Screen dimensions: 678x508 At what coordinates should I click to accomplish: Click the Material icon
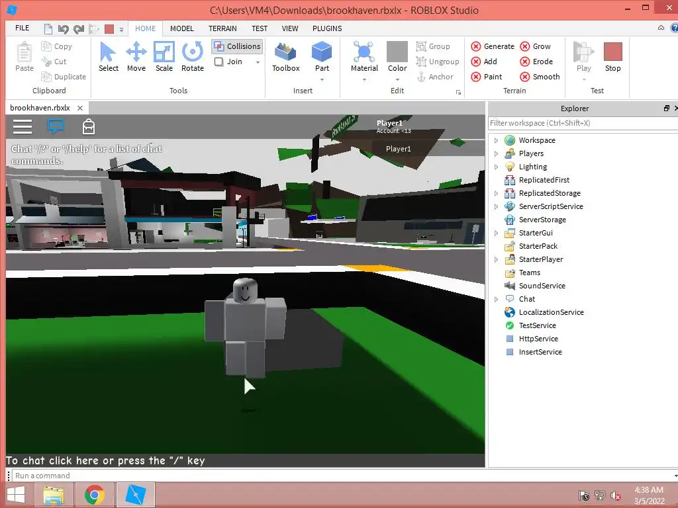(364, 52)
